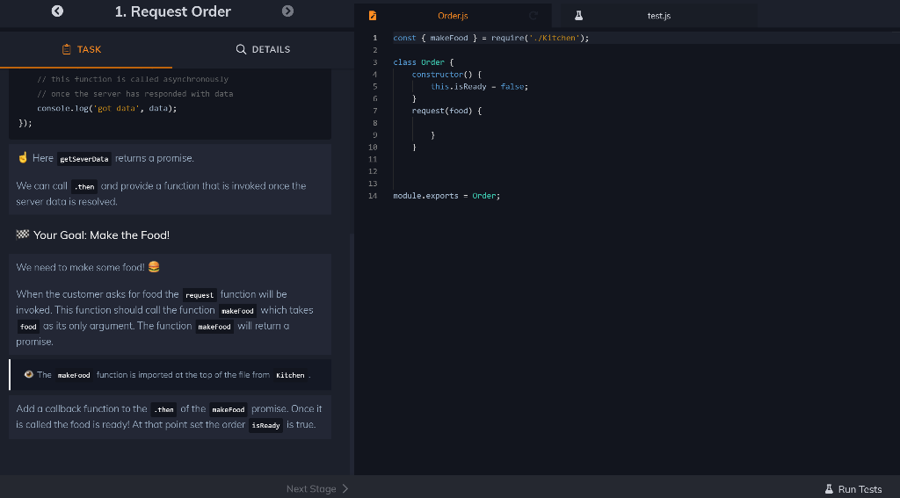
Task: Click the 'request(food) {' code line
Action: coord(446,111)
